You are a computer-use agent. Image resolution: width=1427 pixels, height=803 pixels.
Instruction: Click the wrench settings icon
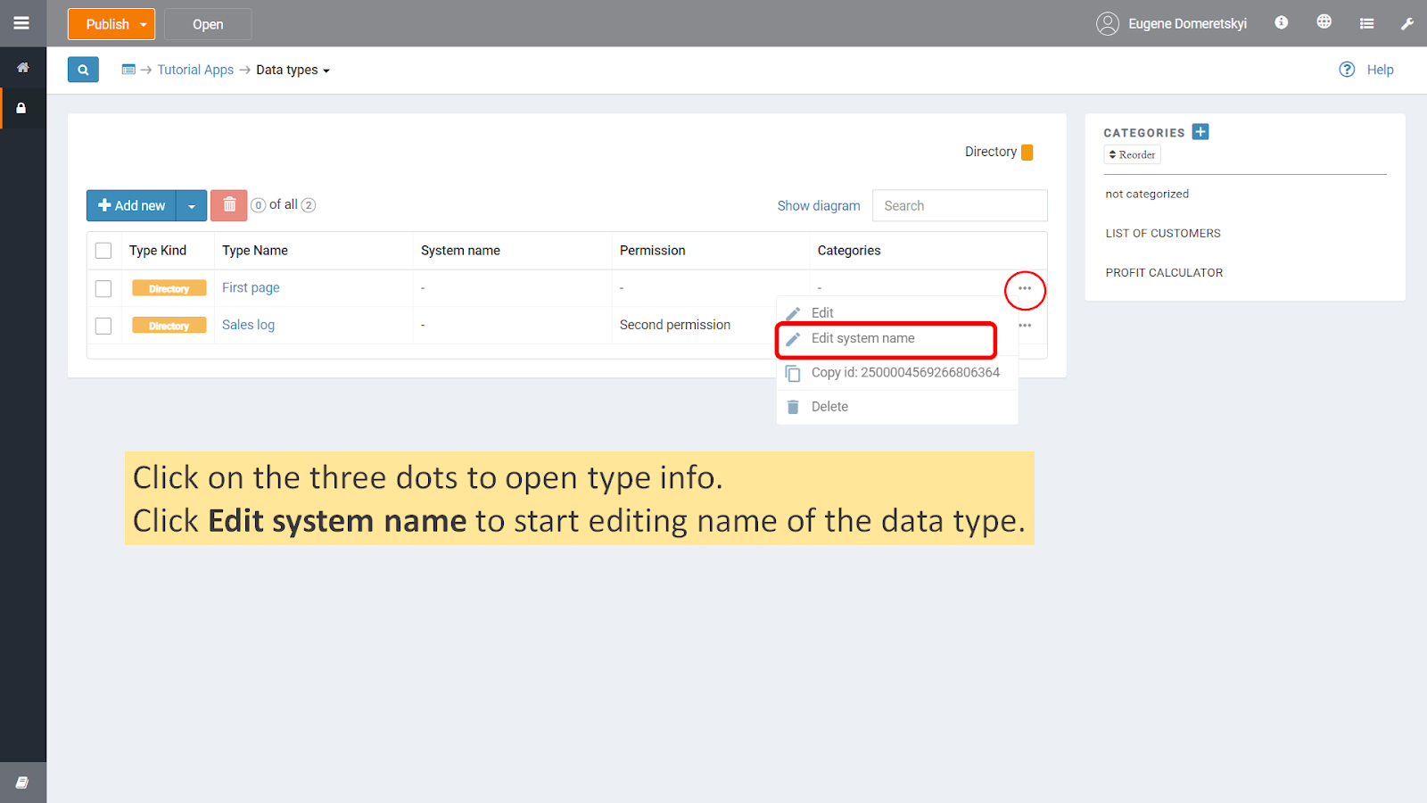(1406, 23)
